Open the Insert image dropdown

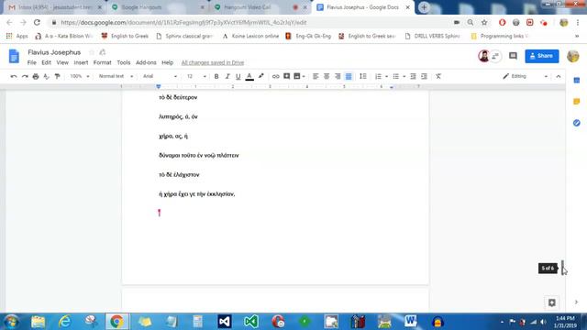pos(300,76)
